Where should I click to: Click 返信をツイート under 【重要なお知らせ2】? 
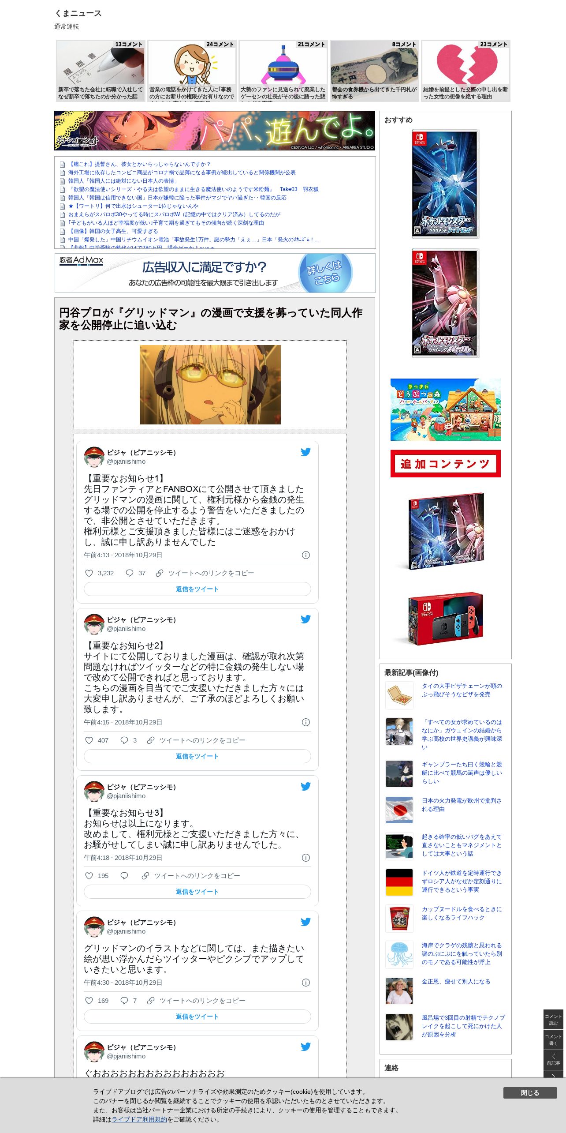(197, 756)
